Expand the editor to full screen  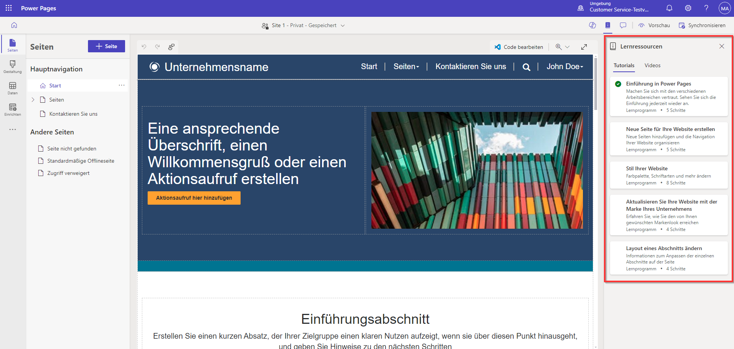[584, 47]
